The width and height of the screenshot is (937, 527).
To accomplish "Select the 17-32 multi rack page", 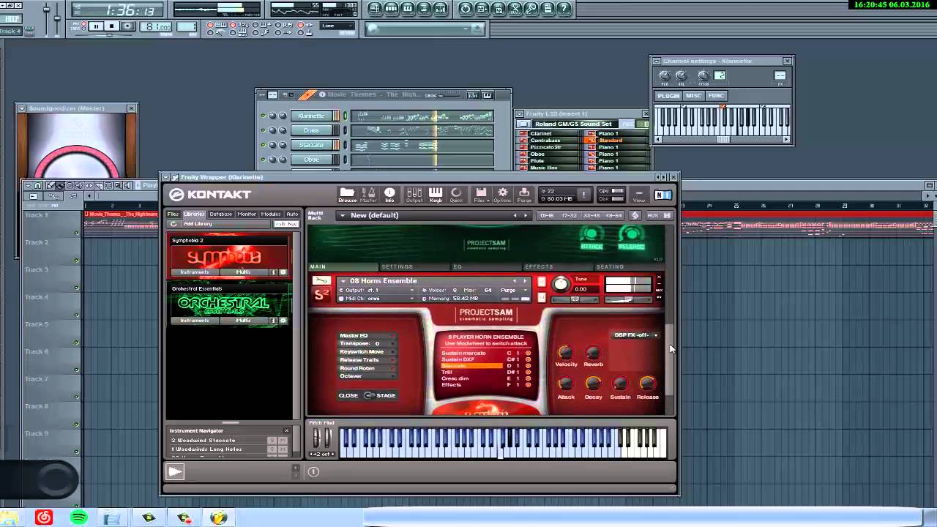I will point(570,215).
